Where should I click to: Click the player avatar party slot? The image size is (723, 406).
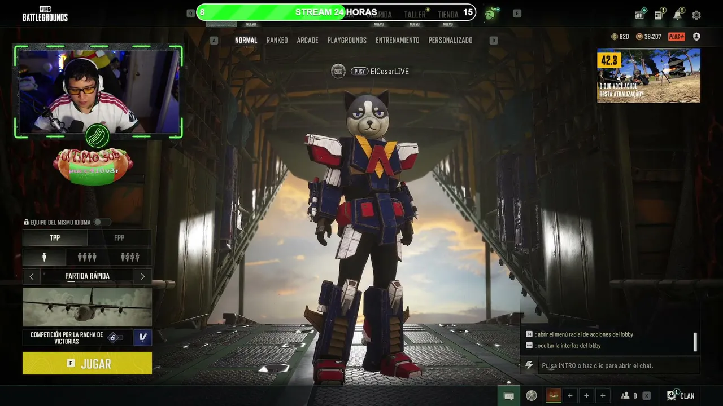554,396
